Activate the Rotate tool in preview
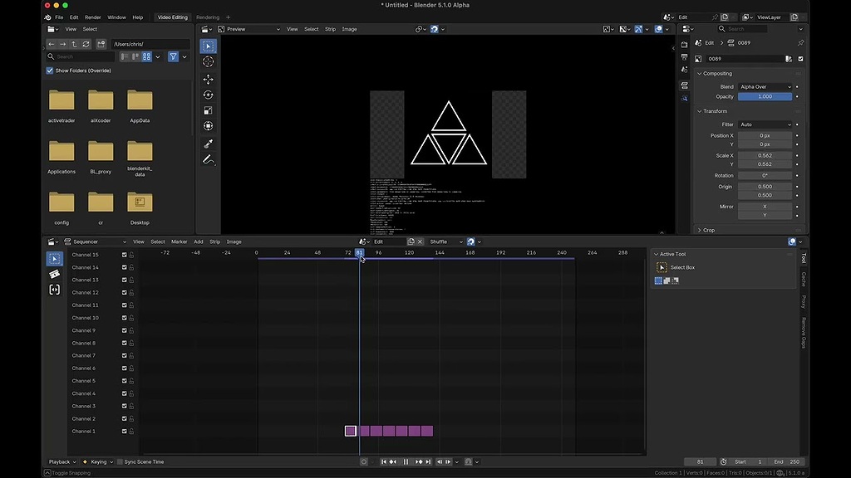851x478 pixels. click(x=209, y=95)
